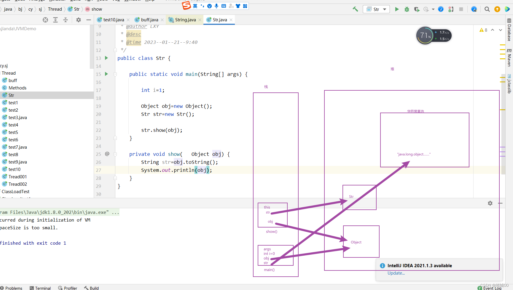The image size is (513, 290).
Task: Click the attach debugger bug-bracket icon
Action: 451,9
